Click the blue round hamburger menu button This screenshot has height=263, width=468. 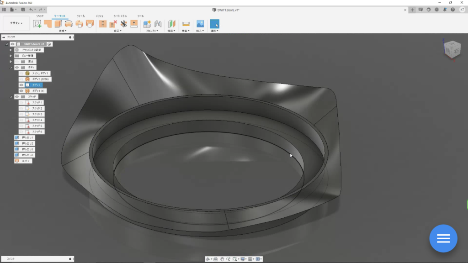[443, 238]
